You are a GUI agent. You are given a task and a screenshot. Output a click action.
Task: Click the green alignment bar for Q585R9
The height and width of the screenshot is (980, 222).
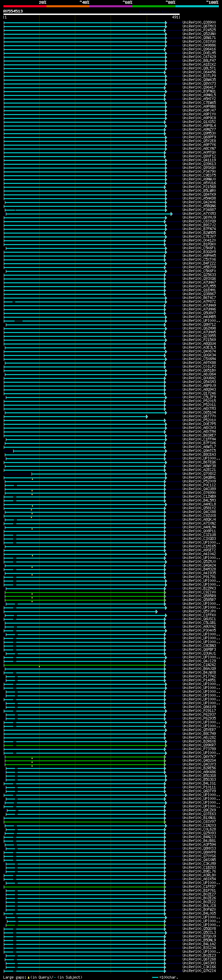tap(85, 596)
